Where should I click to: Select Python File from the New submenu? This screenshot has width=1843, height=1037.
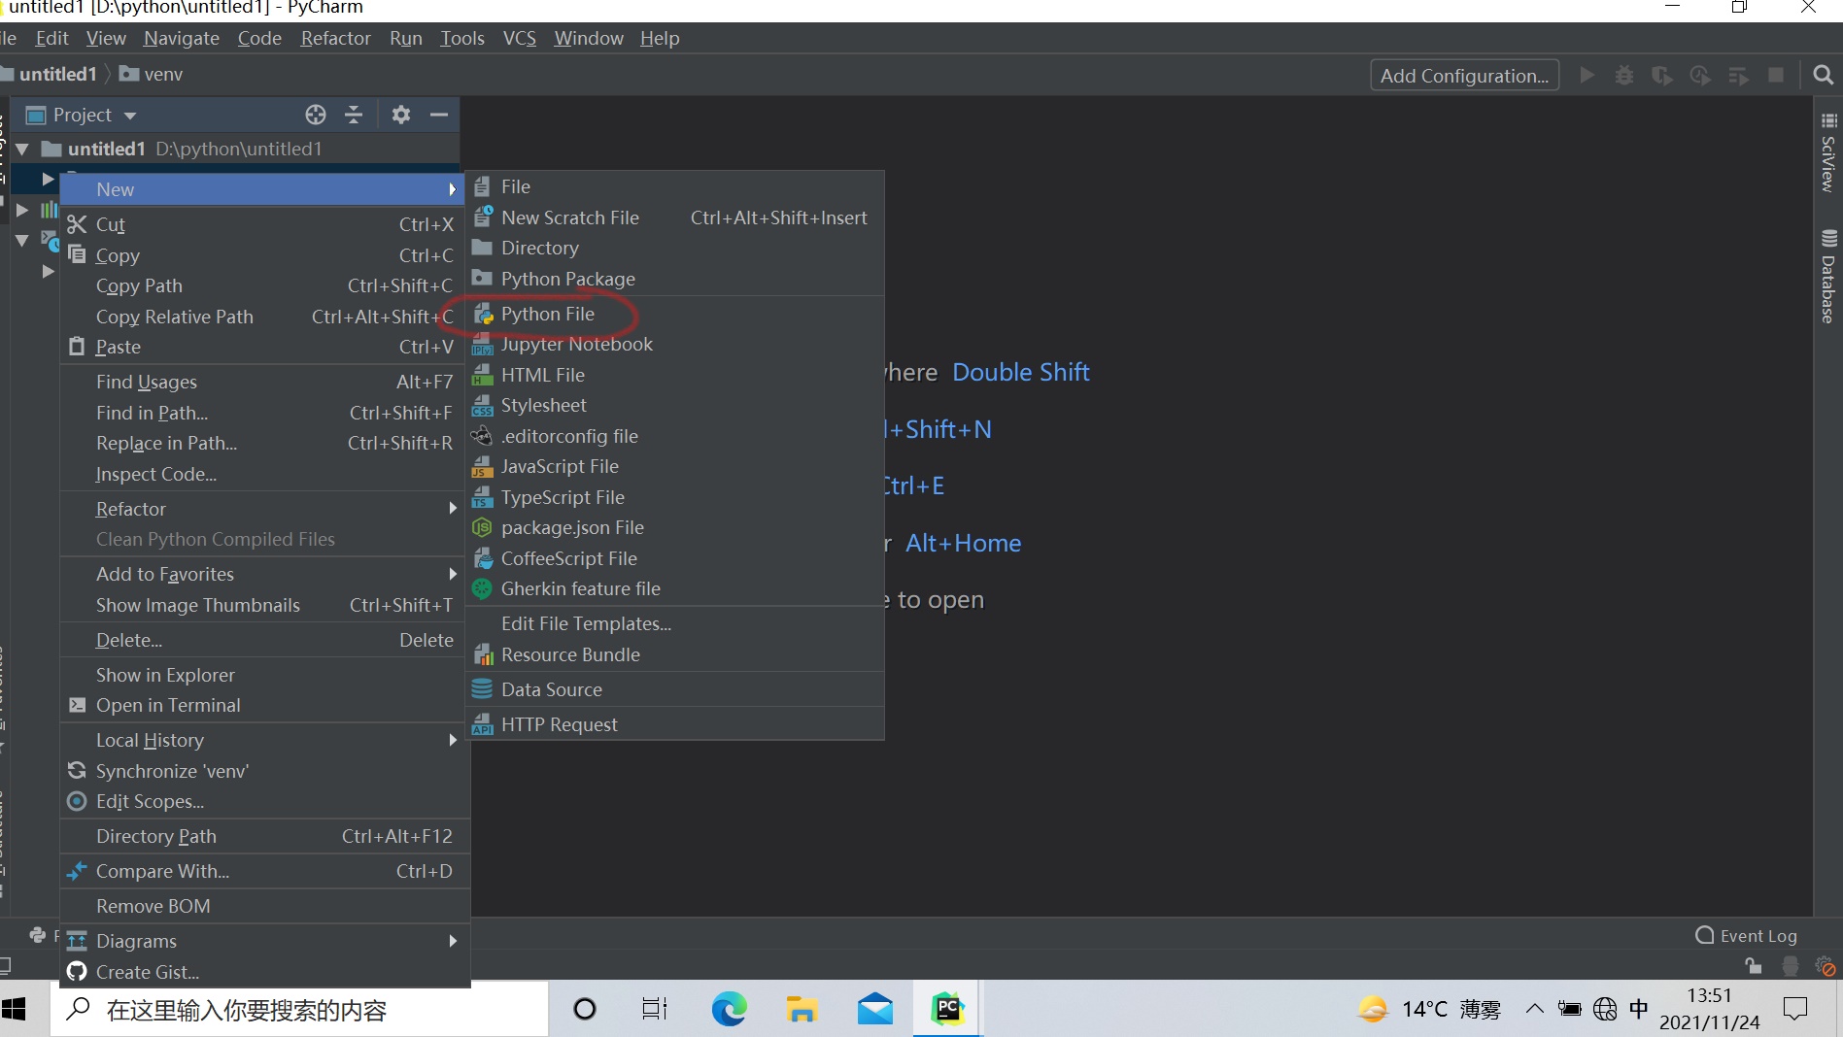547,314
